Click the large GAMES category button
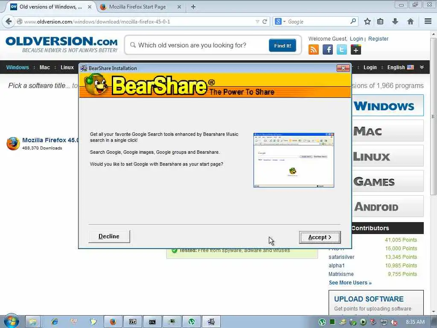 click(387, 181)
